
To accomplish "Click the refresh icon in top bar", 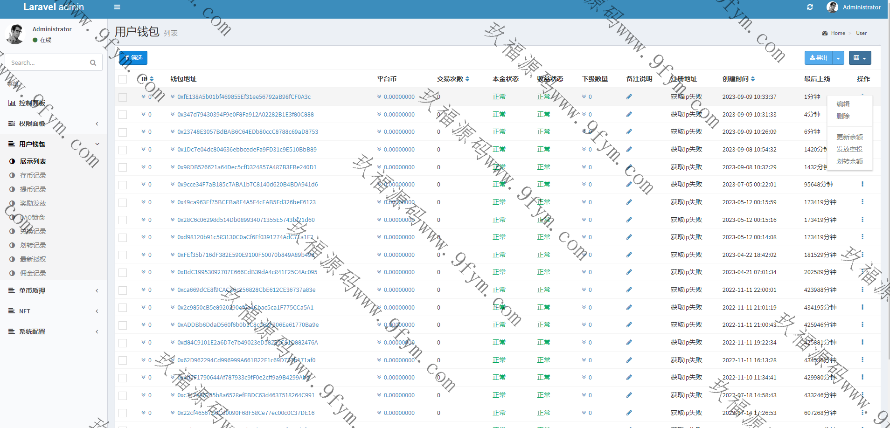I will point(810,7).
